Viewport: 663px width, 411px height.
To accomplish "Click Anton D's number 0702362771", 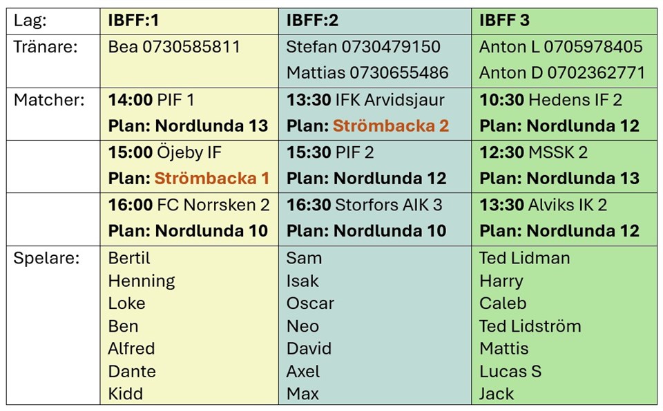I will pos(596,72).
